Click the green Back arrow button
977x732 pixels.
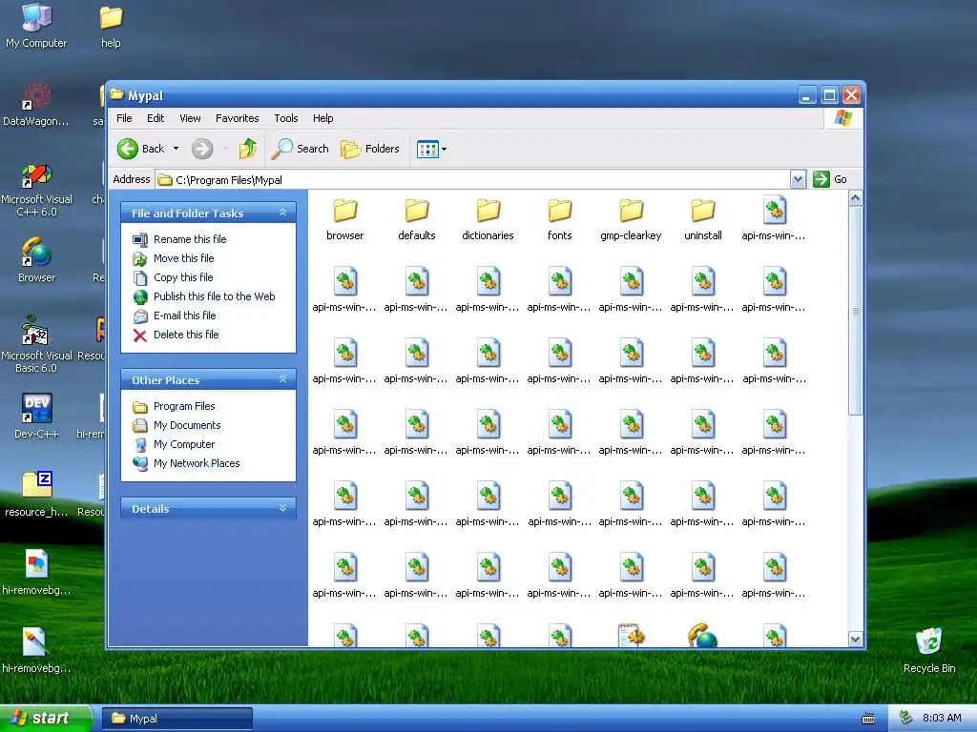pyautogui.click(x=128, y=149)
